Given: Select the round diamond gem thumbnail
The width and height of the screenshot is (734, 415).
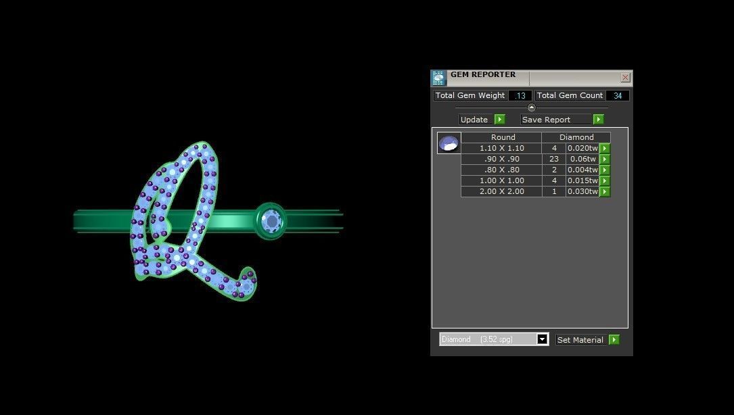Looking at the screenshot, I should (x=449, y=143).
